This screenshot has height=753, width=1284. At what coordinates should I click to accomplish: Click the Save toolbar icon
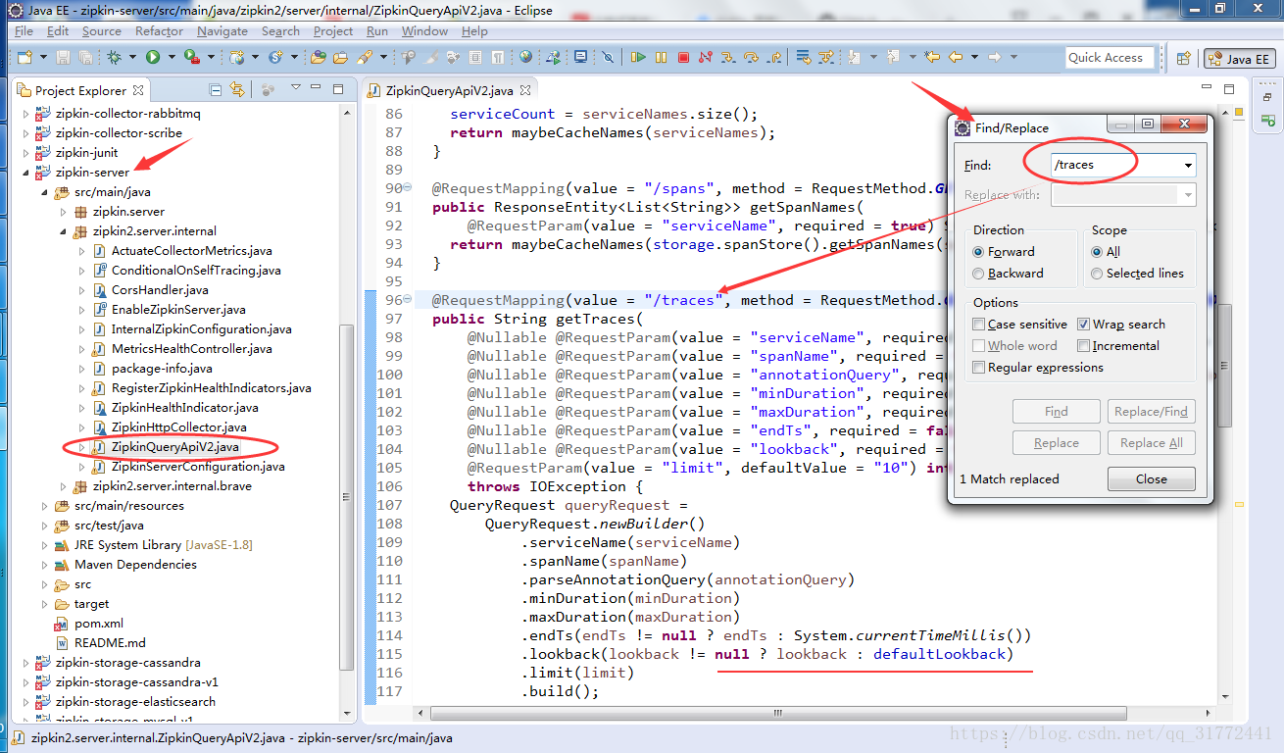63,57
